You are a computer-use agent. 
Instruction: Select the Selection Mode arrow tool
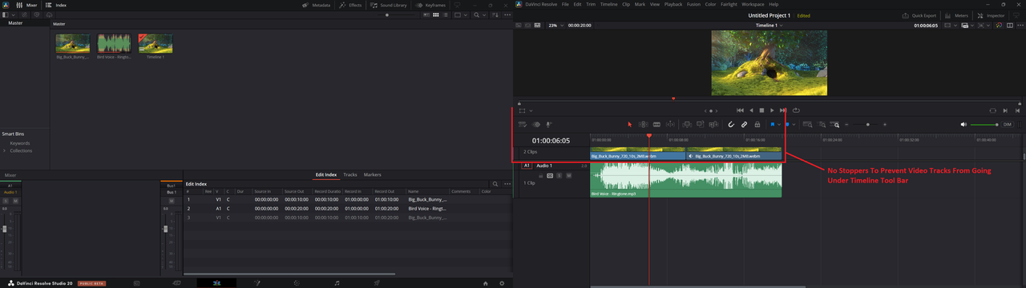(630, 124)
